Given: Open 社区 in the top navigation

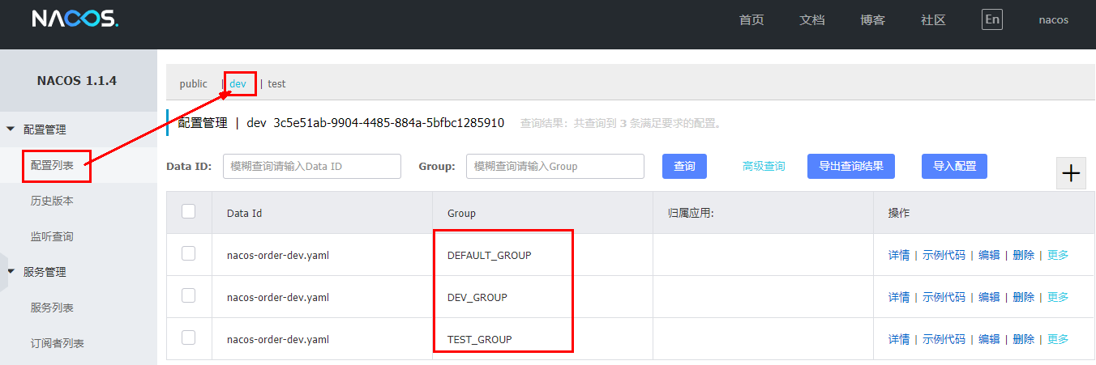Looking at the screenshot, I should point(934,20).
